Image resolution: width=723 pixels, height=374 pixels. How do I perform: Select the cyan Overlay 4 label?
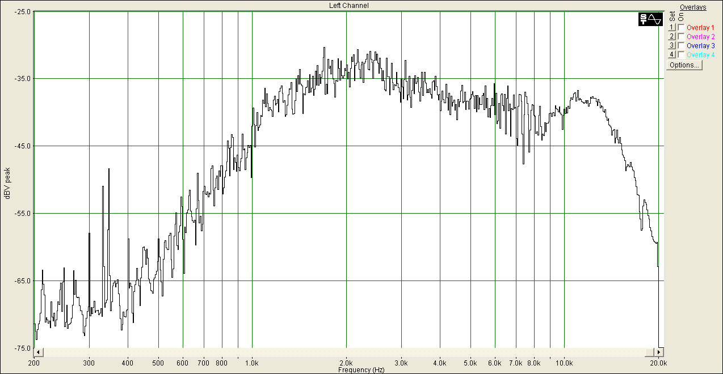tap(700, 54)
